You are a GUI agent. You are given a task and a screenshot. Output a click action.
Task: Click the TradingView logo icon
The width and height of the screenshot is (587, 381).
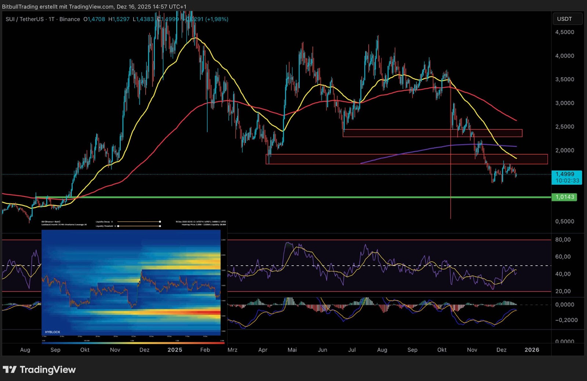pos(10,370)
